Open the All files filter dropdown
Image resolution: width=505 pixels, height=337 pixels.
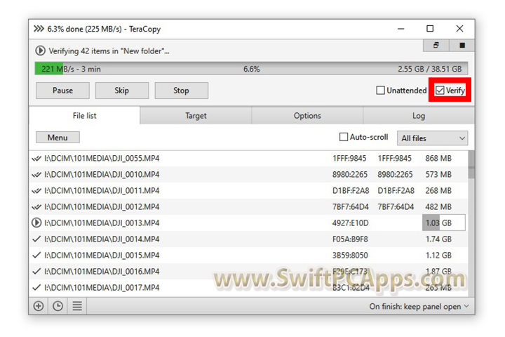tap(432, 138)
